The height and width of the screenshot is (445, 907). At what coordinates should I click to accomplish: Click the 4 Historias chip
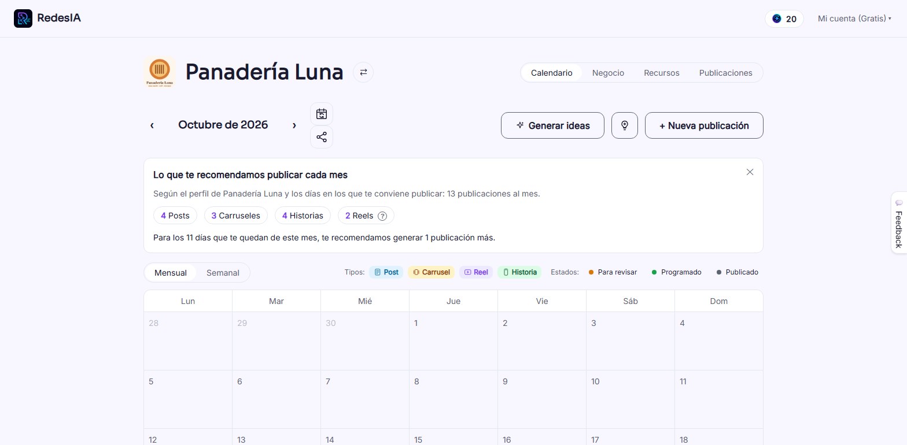click(303, 216)
